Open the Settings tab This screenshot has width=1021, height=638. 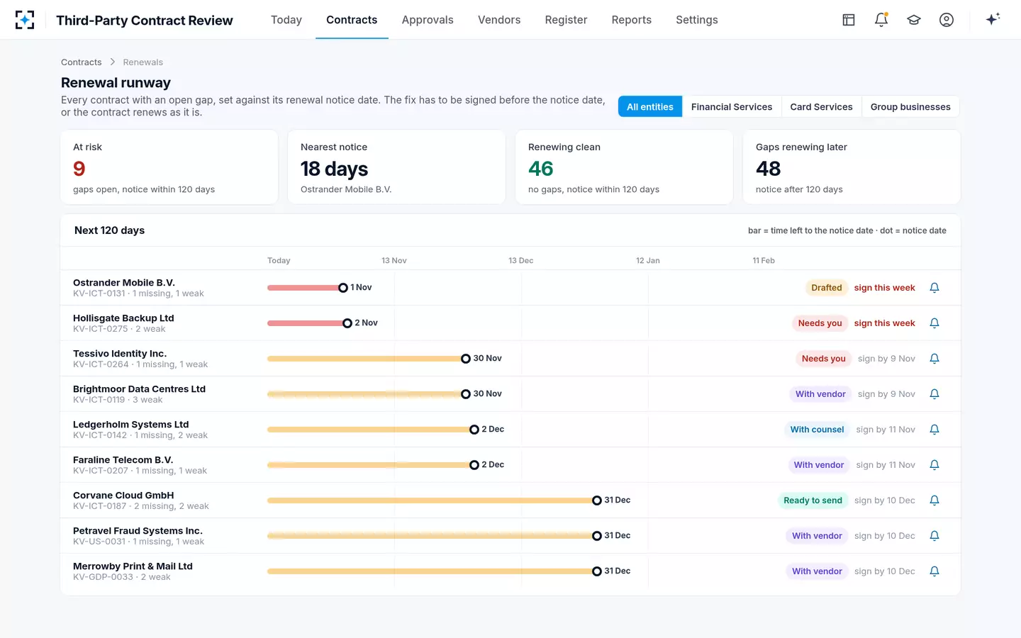click(697, 20)
